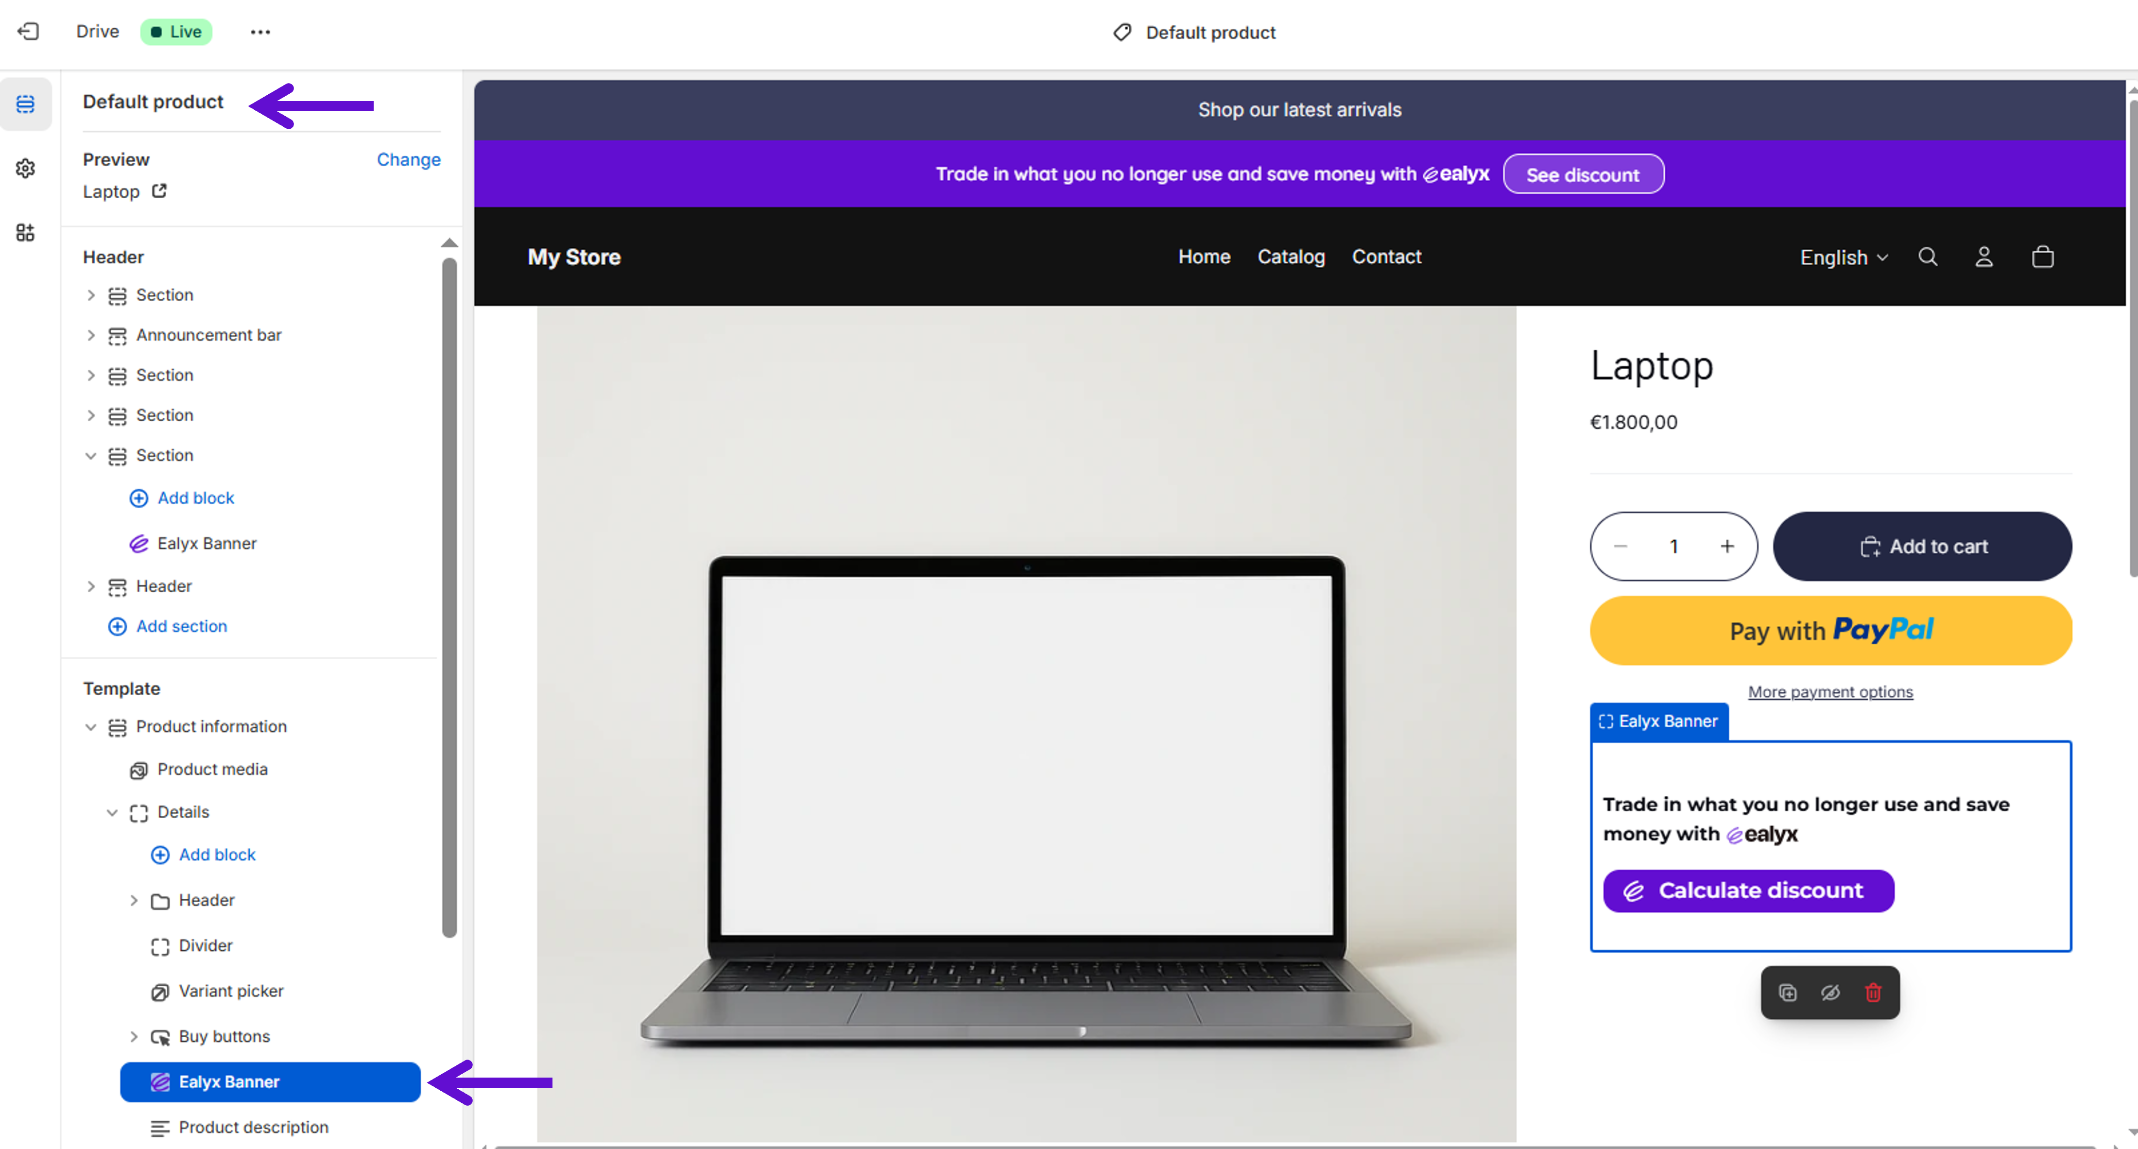Screen dimensions: 2138x1149
Task: Click the exit editor icon
Action: (x=28, y=32)
